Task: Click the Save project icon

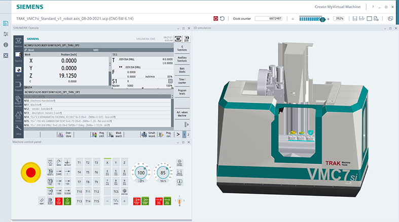Action: pyautogui.click(x=355, y=19)
